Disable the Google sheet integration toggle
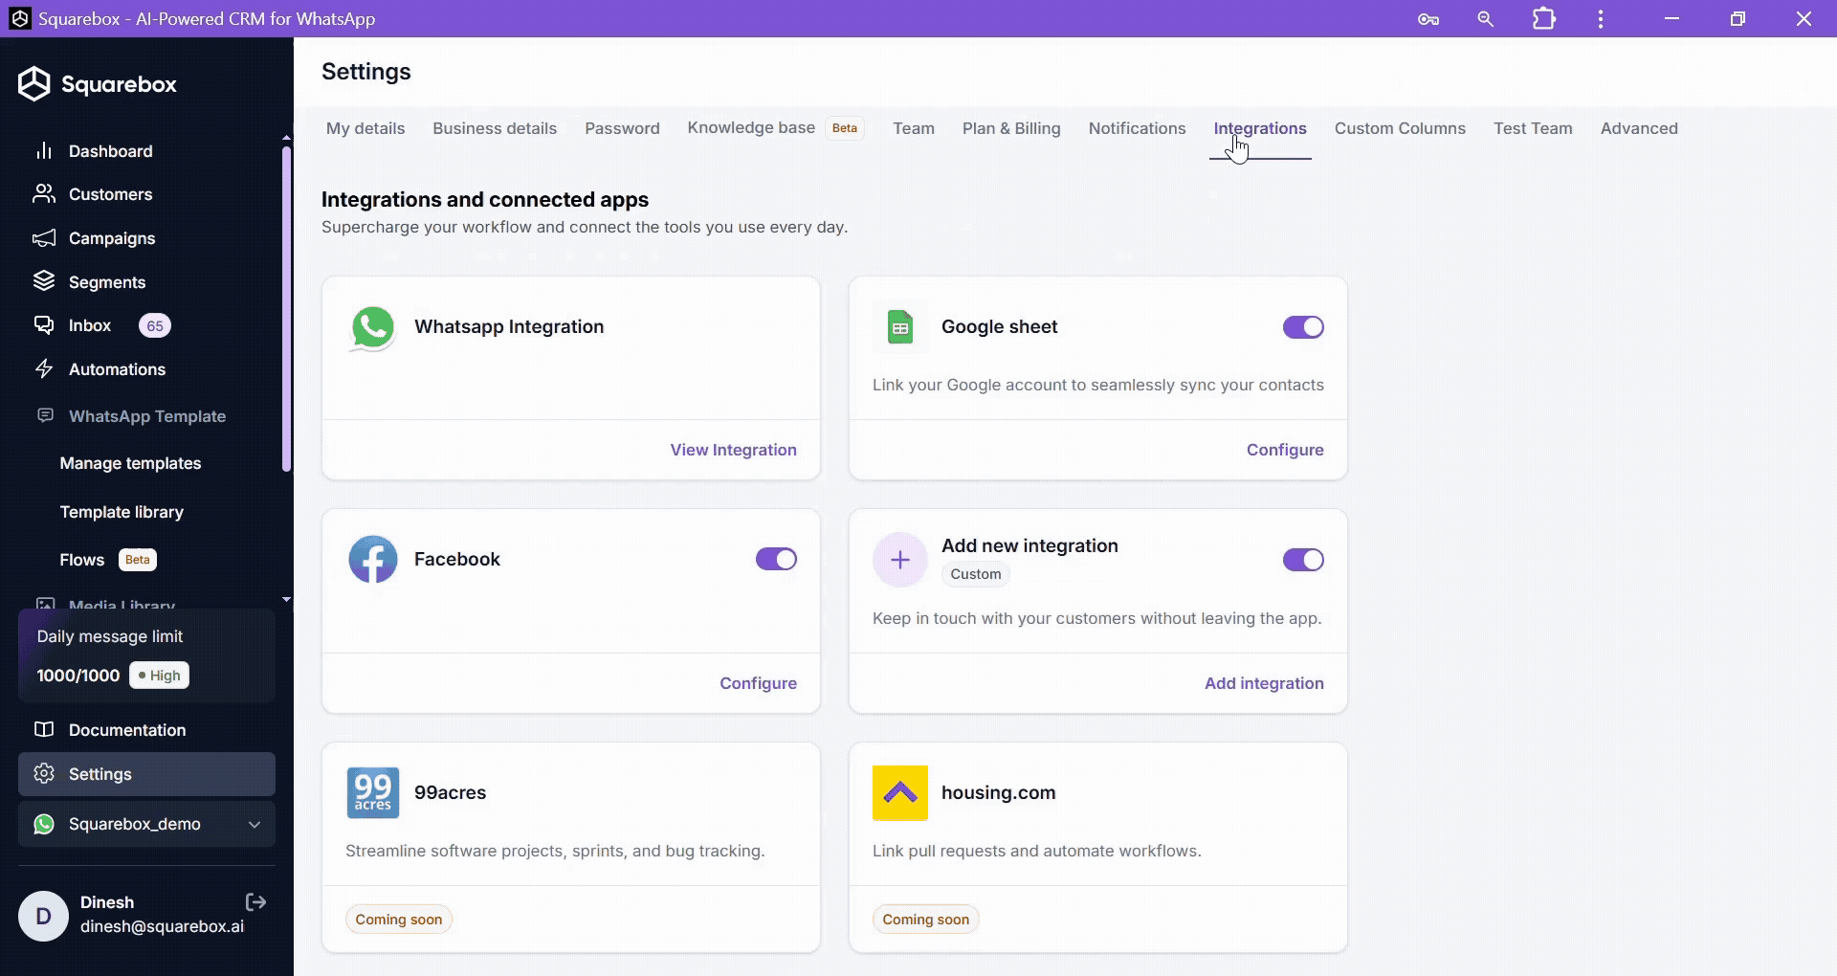The width and height of the screenshot is (1837, 976). coord(1303,327)
